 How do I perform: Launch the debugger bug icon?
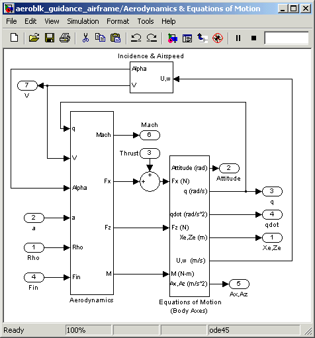[x=218, y=38]
